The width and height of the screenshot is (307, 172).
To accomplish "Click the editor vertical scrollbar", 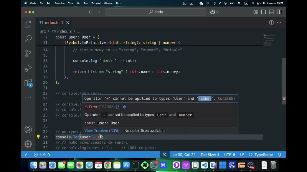I will point(284,81).
